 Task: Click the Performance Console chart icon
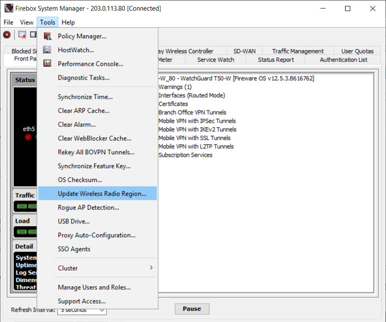pos(48,64)
